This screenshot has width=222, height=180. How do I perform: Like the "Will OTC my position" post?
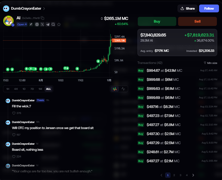click(14, 135)
